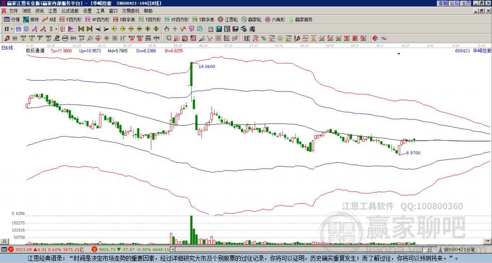This screenshot has height=263, width=492.
Task: Click the up-triangle button beside volume panel
Action: point(4,241)
